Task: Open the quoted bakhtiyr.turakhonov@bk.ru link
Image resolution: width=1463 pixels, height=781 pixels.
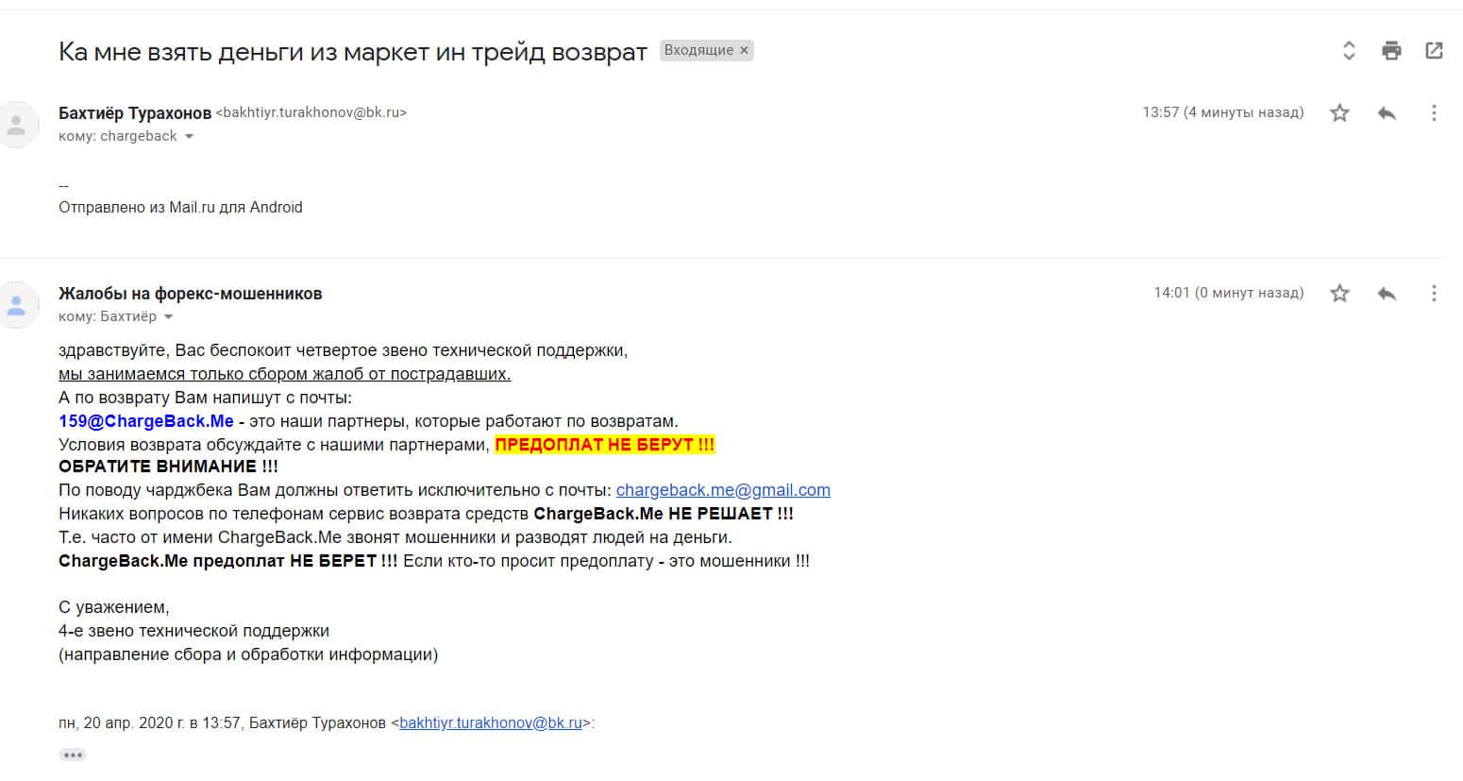Action: (x=490, y=723)
